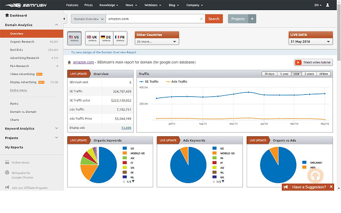Open the Features menu item
The width and height of the screenshot is (341, 213).
point(72,5)
